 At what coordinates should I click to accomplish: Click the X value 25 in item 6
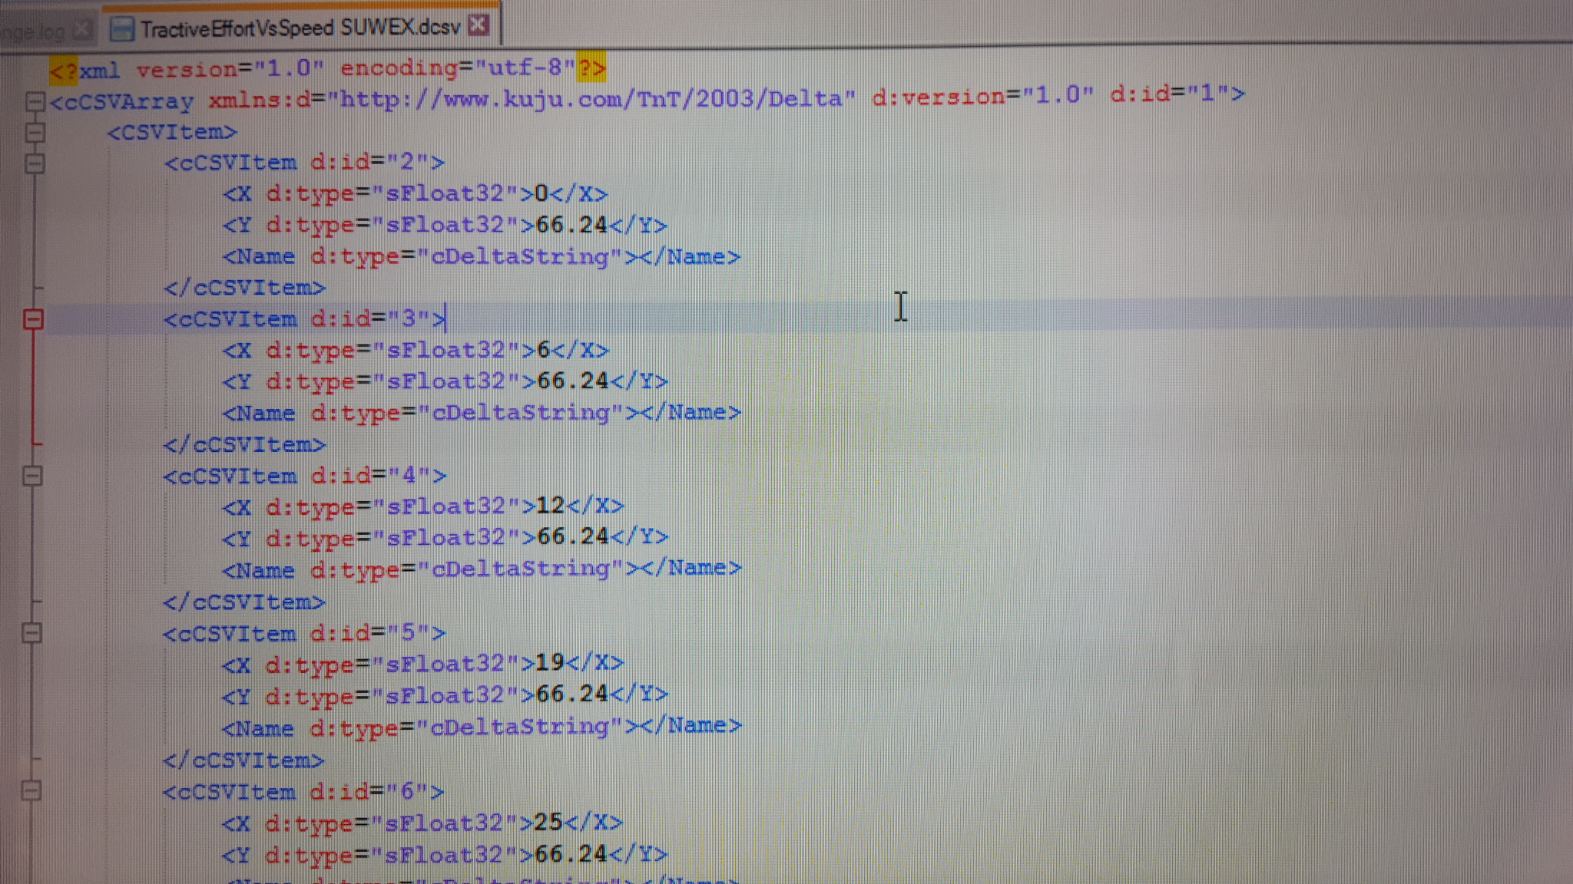point(548,822)
